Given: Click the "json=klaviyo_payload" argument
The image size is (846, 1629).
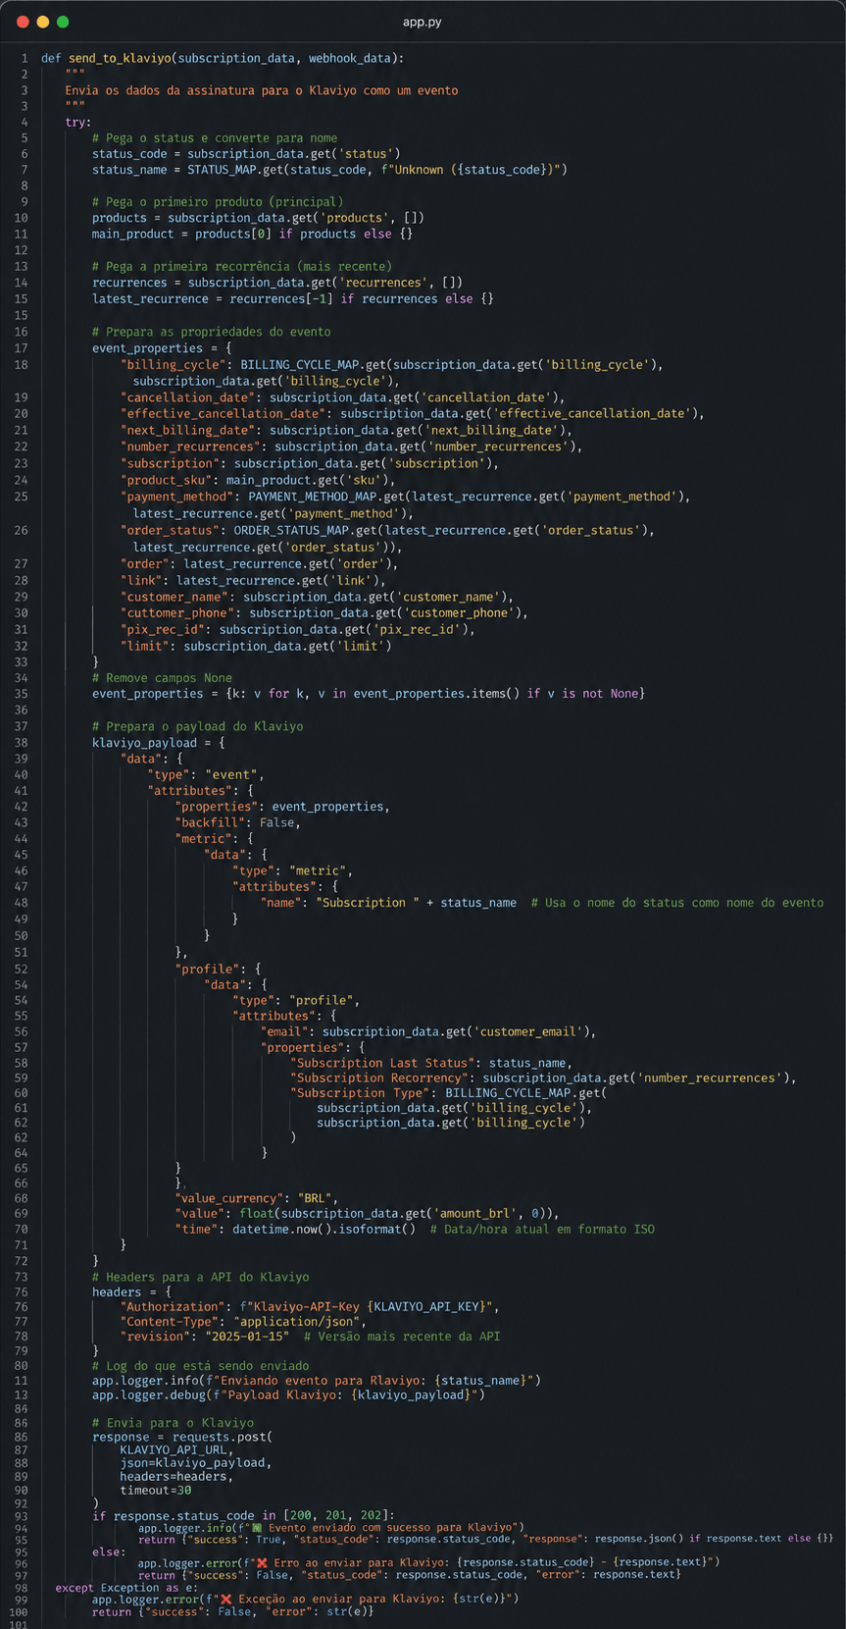Looking at the screenshot, I should pyautogui.click(x=195, y=1463).
